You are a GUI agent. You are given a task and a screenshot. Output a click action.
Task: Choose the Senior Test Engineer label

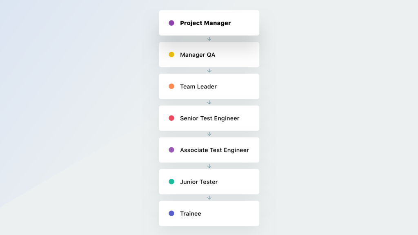coord(210,118)
